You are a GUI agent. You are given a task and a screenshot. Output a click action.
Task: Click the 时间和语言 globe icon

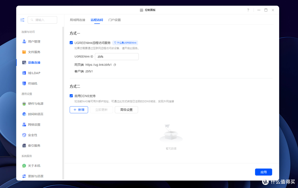coord(24,114)
